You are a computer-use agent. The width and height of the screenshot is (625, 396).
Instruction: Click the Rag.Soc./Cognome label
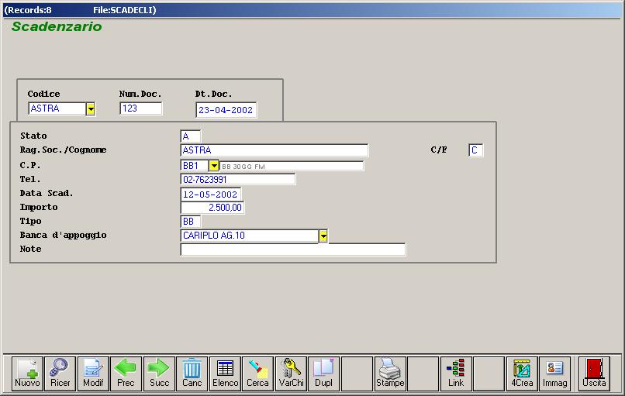[63, 150]
